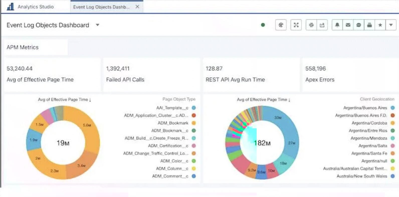Select ADM_Change_Traffic_Control_Lo... legend entry
The image size is (399, 197).
(x=159, y=153)
